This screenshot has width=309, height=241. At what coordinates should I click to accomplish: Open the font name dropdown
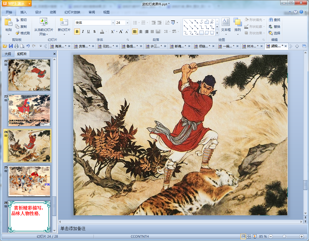(113, 23)
